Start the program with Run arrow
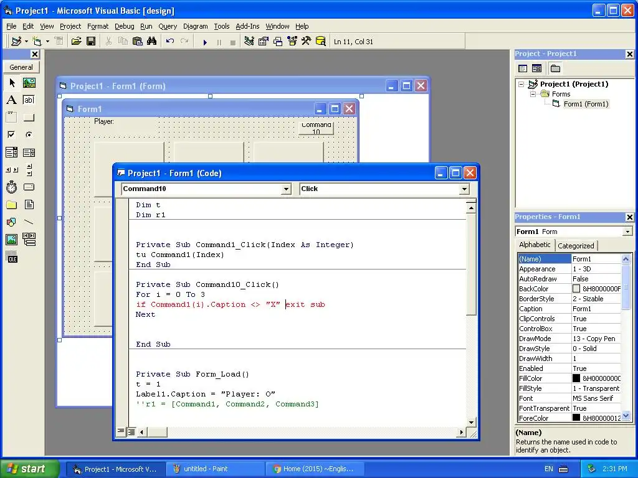This screenshot has width=638, height=478. [x=205, y=42]
